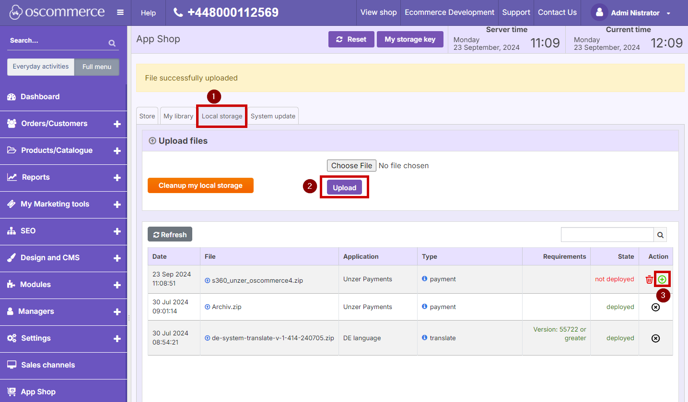Click the Orders/Customers people icon
The height and width of the screenshot is (402, 688).
coord(12,124)
